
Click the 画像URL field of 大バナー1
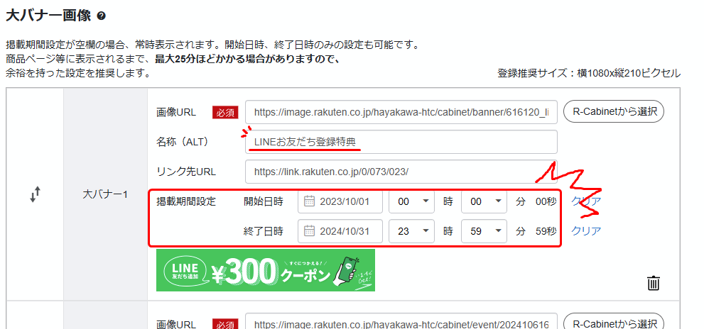(x=401, y=112)
